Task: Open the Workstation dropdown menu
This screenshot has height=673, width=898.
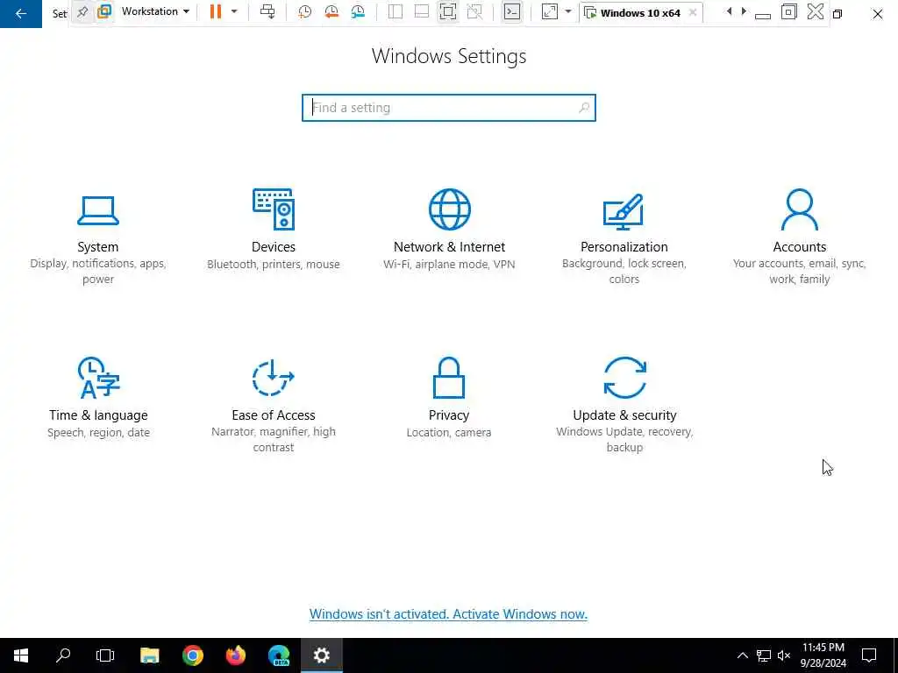Action: pos(155,11)
